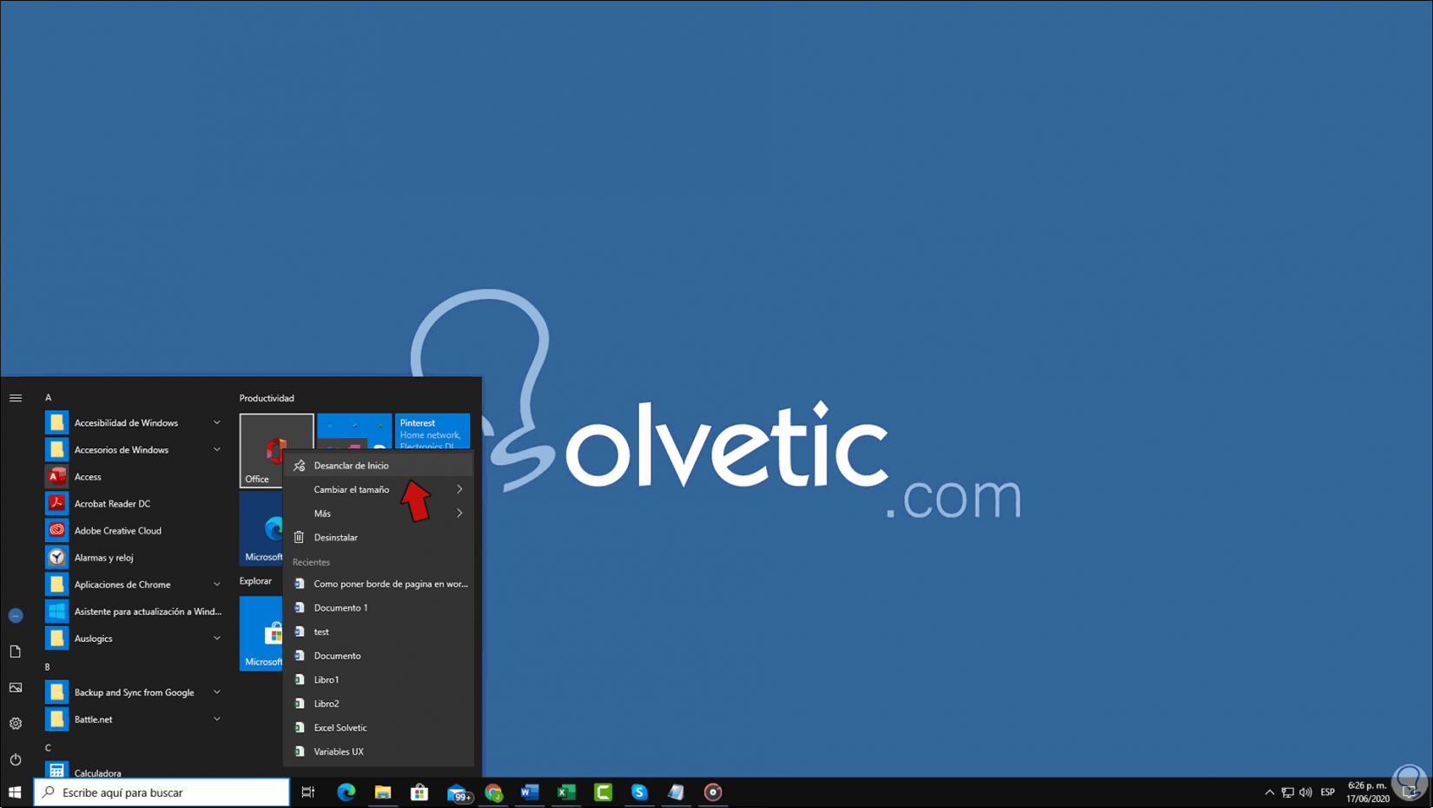
Task: Open the Más submenu
Action: pyautogui.click(x=379, y=513)
